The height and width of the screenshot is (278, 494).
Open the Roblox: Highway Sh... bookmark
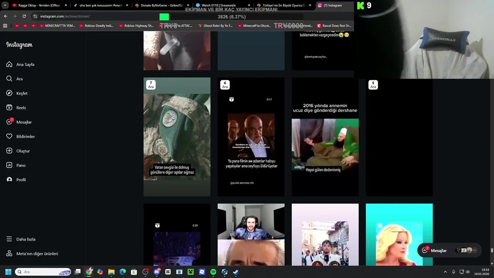tap(137, 26)
